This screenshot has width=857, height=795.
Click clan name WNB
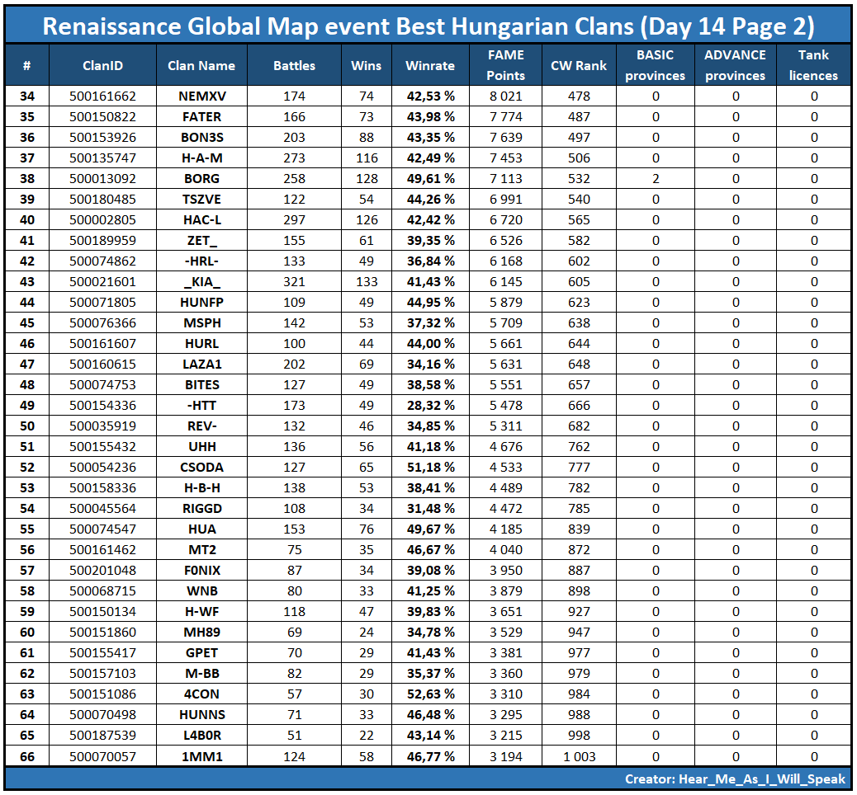tap(202, 591)
